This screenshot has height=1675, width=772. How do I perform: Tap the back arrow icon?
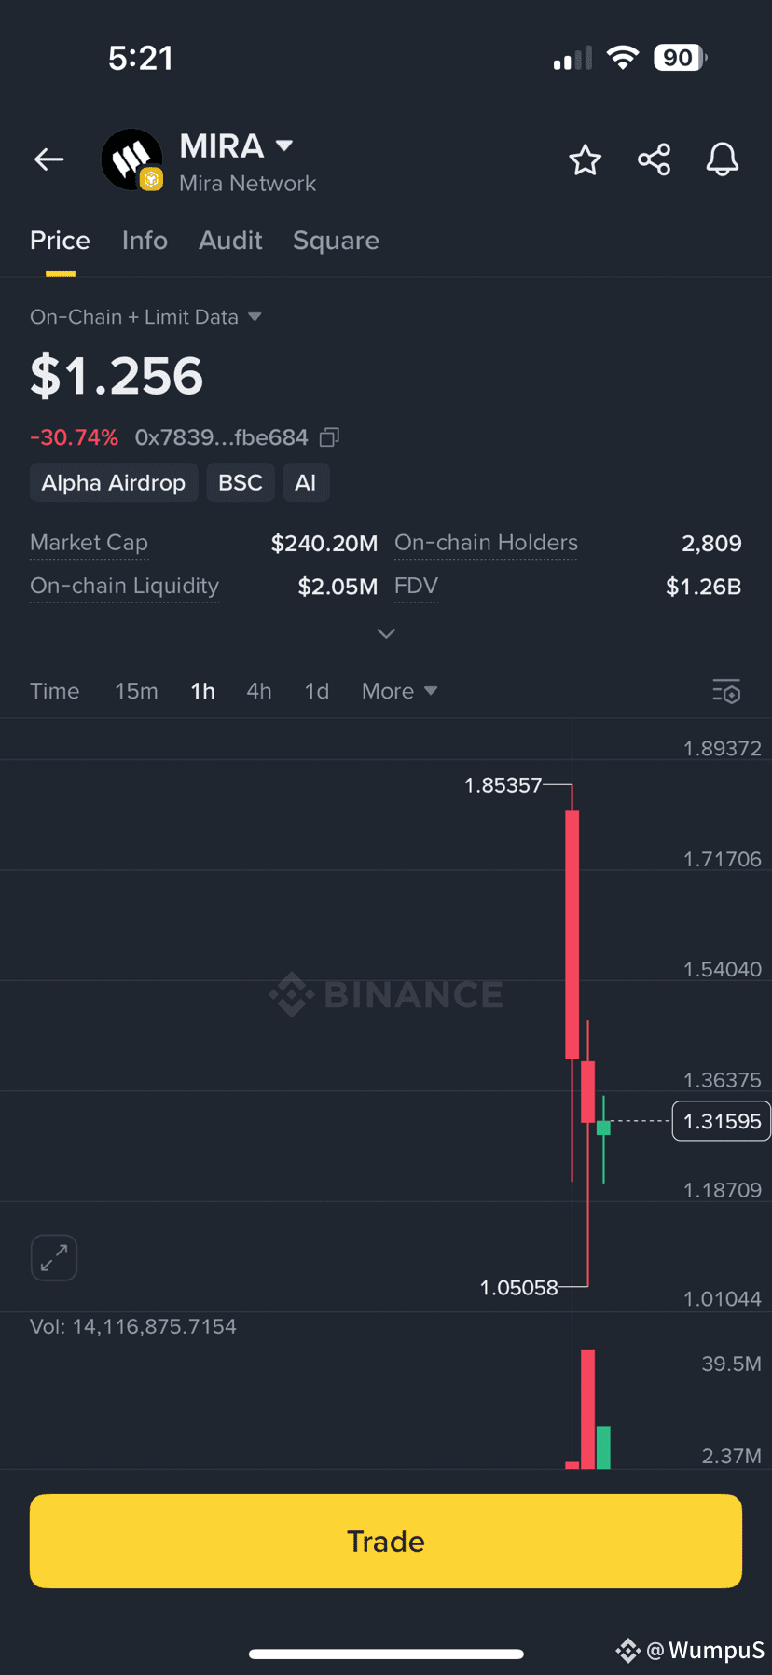tap(48, 159)
